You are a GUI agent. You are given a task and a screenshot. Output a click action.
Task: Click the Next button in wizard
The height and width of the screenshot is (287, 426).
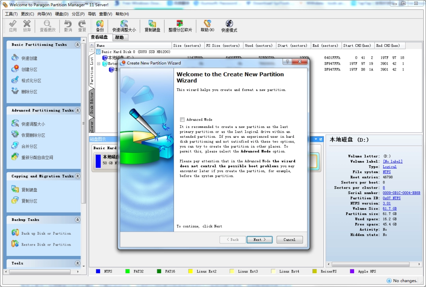pyautogui.click(x=259, y=239)
